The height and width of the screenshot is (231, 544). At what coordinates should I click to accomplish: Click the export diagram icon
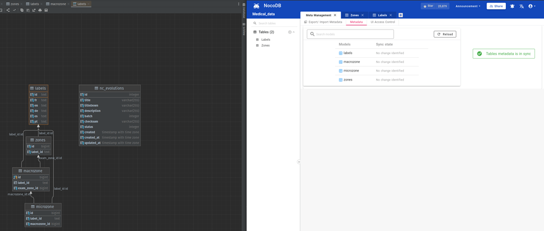(x=34, y=10)
